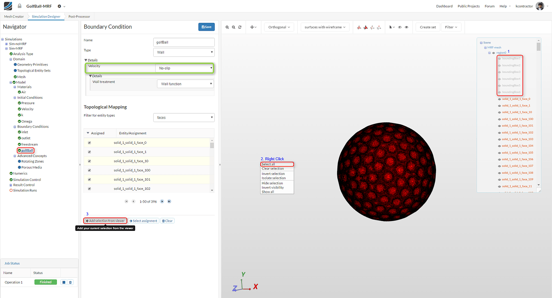Click the hide-selection crossed-eye toolbar icon
Image resolution: width=552 pixels, height=298 pixels.
click(400, 27)
